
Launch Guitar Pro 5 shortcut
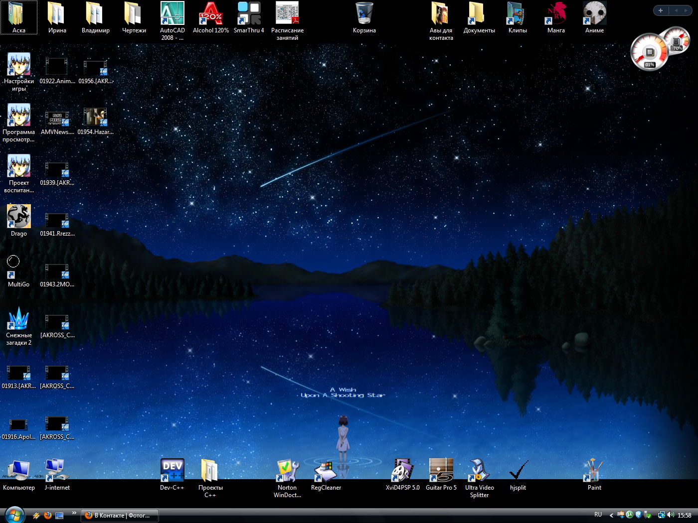[x=441, y=475]
